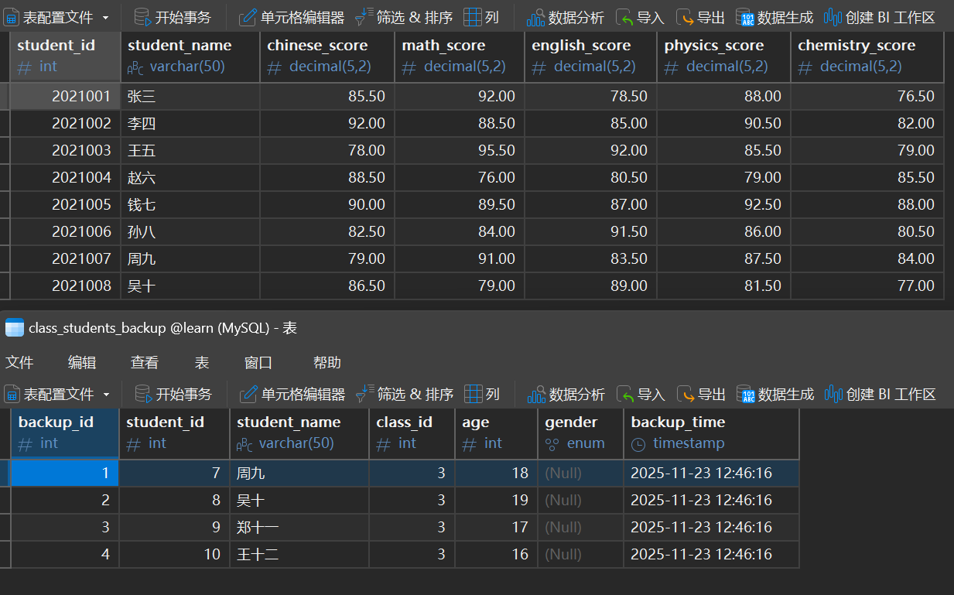Click 导入 in the scores table window
Viewport: 954px width, 595px height.
click(x=641, y=17)
